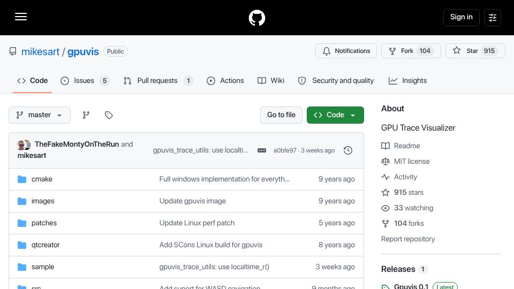The image size is (514, 289).
Task: Open the Wiki tab
Action: pos(271,81)
